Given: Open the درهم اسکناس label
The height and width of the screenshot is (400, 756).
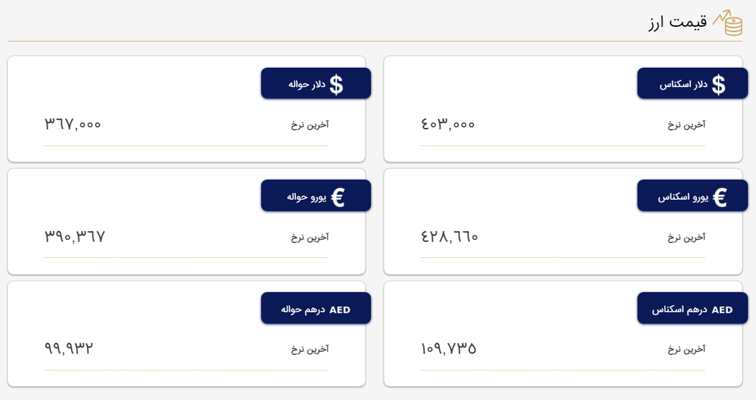Looking at the screenshot, I should [680, 310].
